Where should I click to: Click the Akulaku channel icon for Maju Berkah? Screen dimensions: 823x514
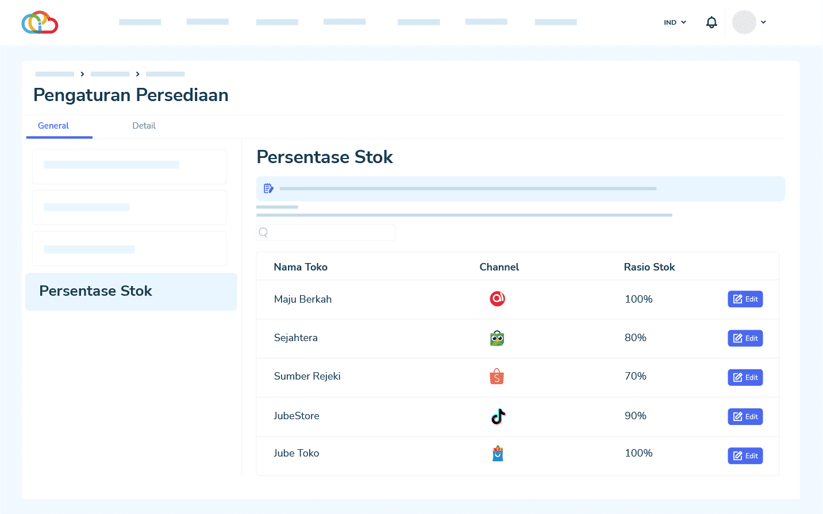(497, 299)
